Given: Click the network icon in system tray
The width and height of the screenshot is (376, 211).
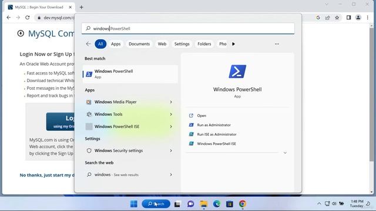Looking at the screenshot, I should [x=327, y=203].
